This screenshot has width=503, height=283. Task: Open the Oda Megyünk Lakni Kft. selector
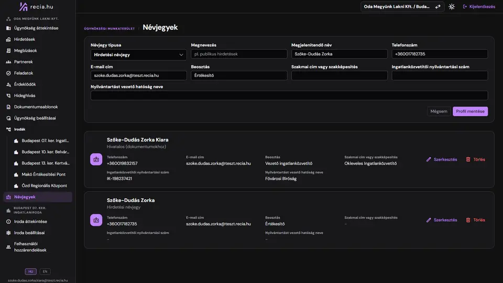(x=402, y=6)
